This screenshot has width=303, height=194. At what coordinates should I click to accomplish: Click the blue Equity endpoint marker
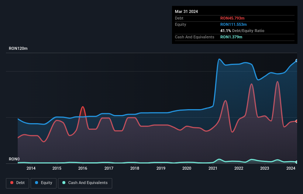point(297,60)
